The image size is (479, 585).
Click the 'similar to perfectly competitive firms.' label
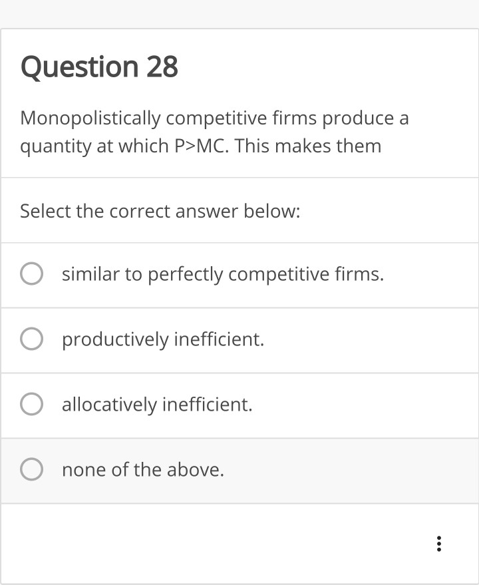click(223, 274)
